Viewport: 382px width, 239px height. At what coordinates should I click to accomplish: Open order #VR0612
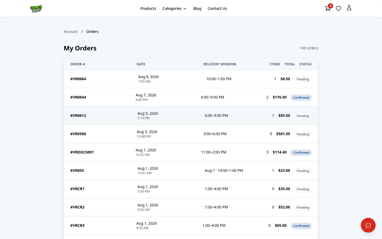point(191,116)
